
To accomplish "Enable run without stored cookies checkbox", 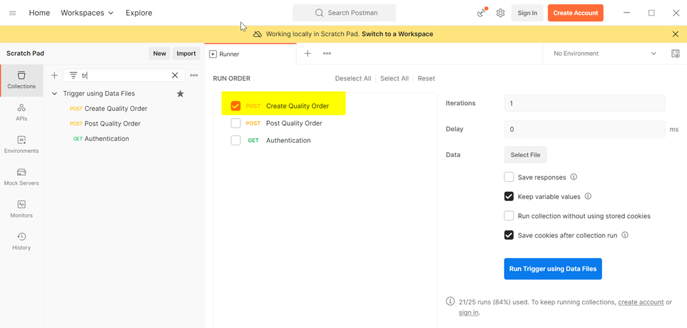I will point(509,216).
